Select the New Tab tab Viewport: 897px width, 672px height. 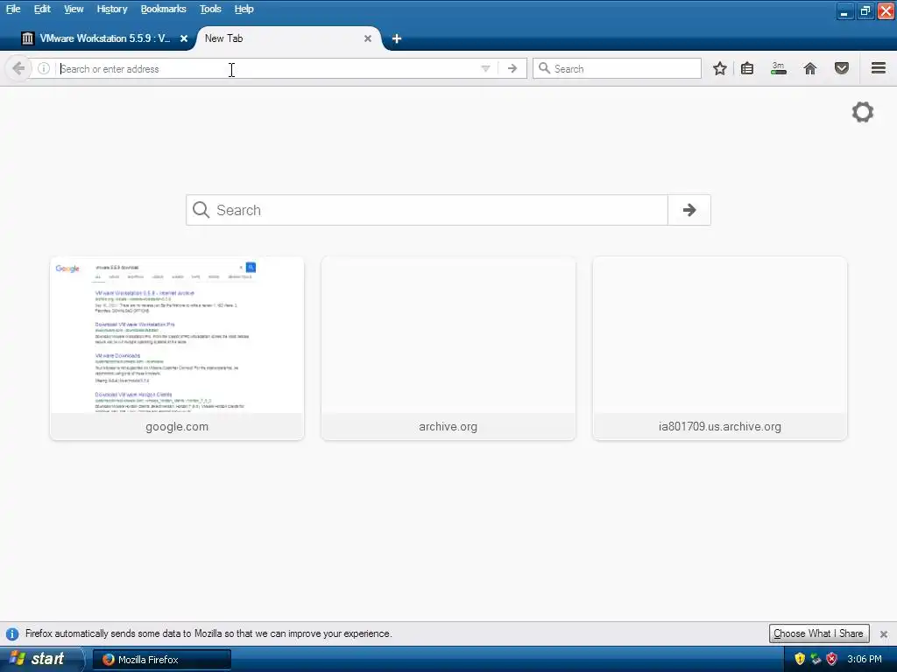coord(288,38)
